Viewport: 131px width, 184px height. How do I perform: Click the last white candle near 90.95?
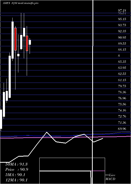tap(30, 42)
